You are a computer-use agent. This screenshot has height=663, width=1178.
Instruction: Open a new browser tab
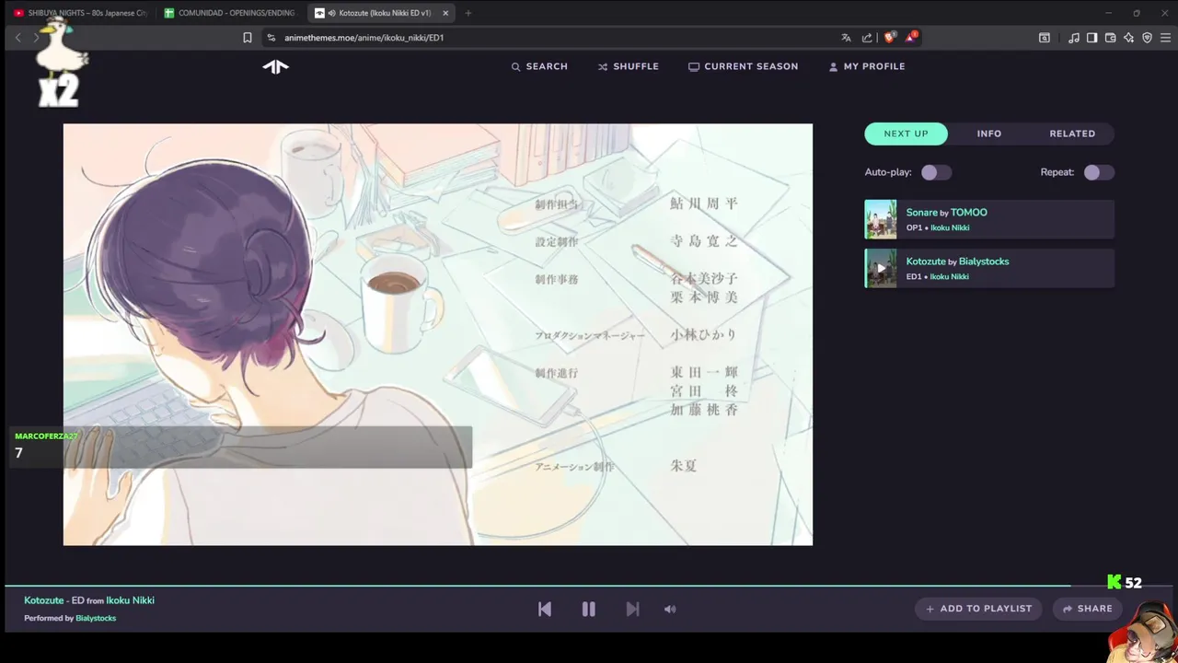coord(468,13)
